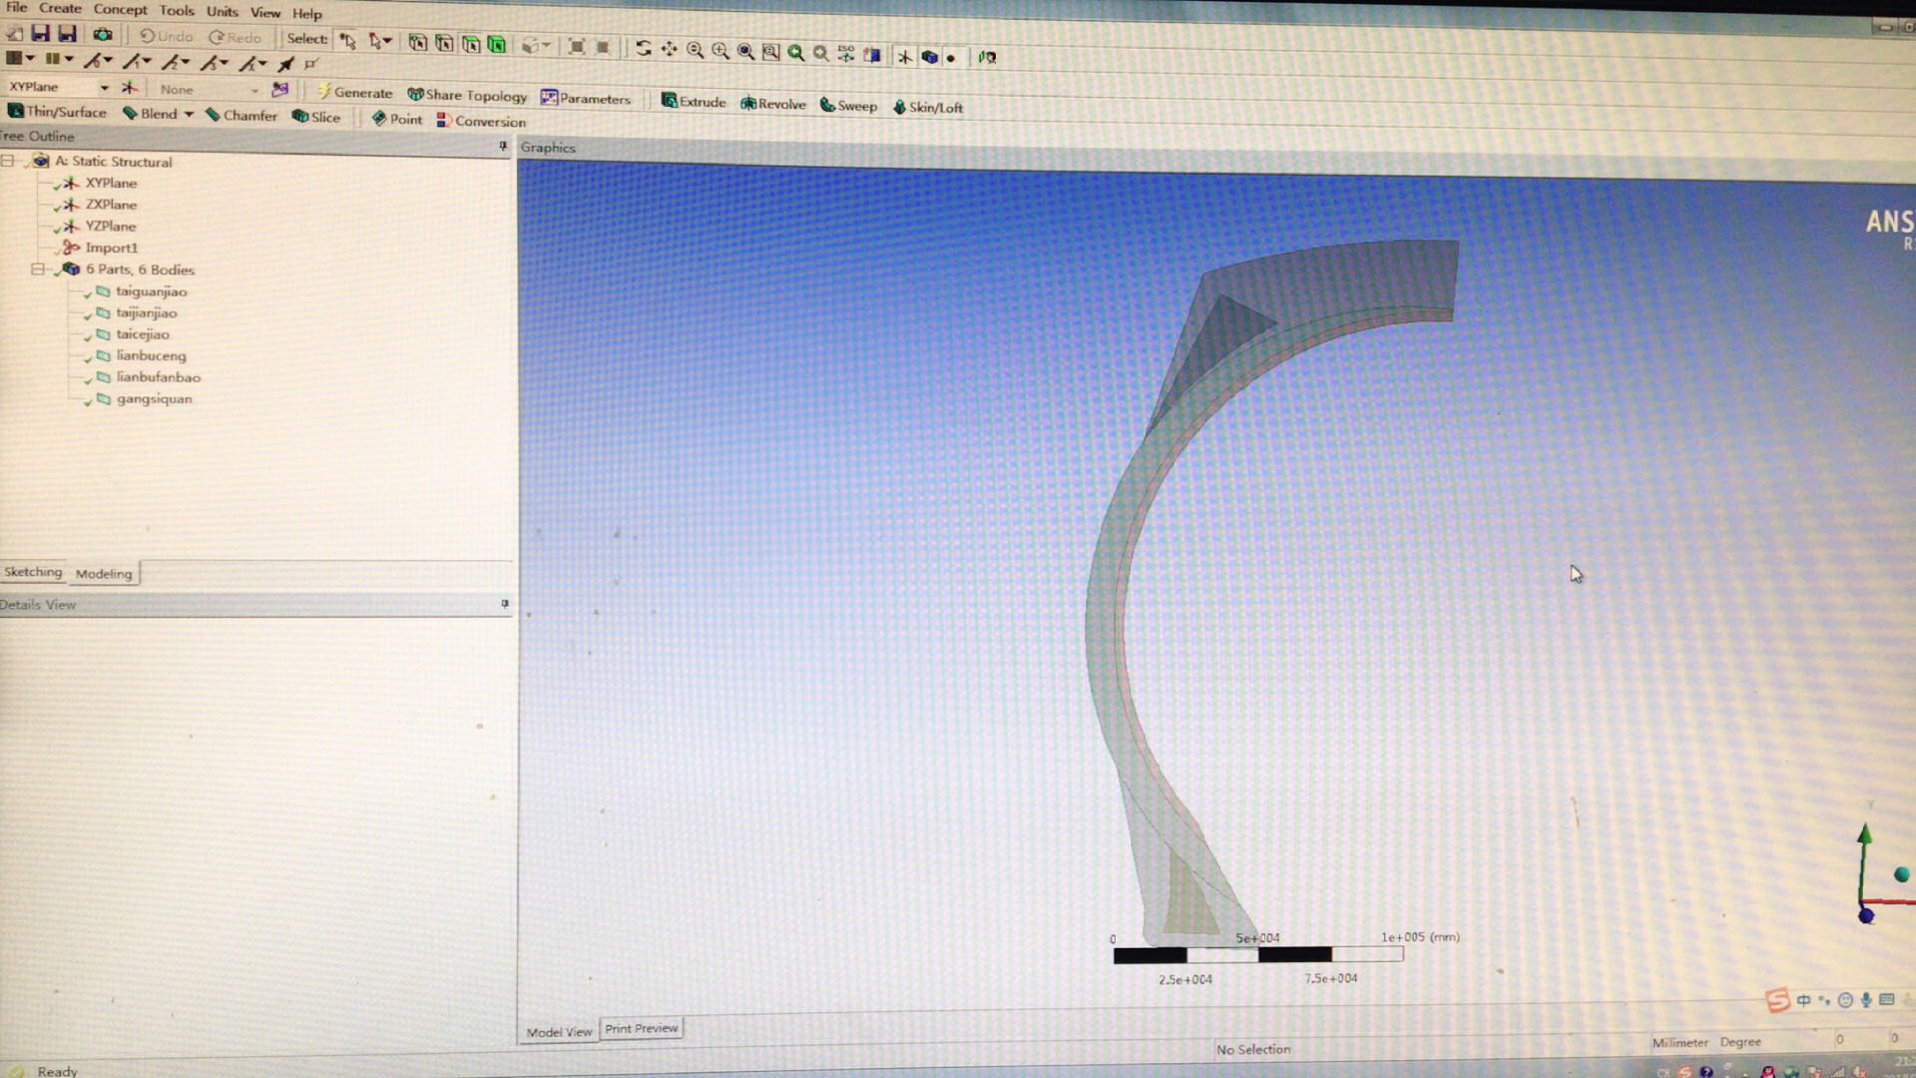Click the New Plane icon beside XYPlane
Image resolution: width=1916 pixels, height=1078 pixels.
pos(130,88)
